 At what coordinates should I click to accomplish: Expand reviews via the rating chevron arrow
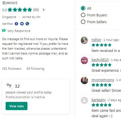pos(44,10)
